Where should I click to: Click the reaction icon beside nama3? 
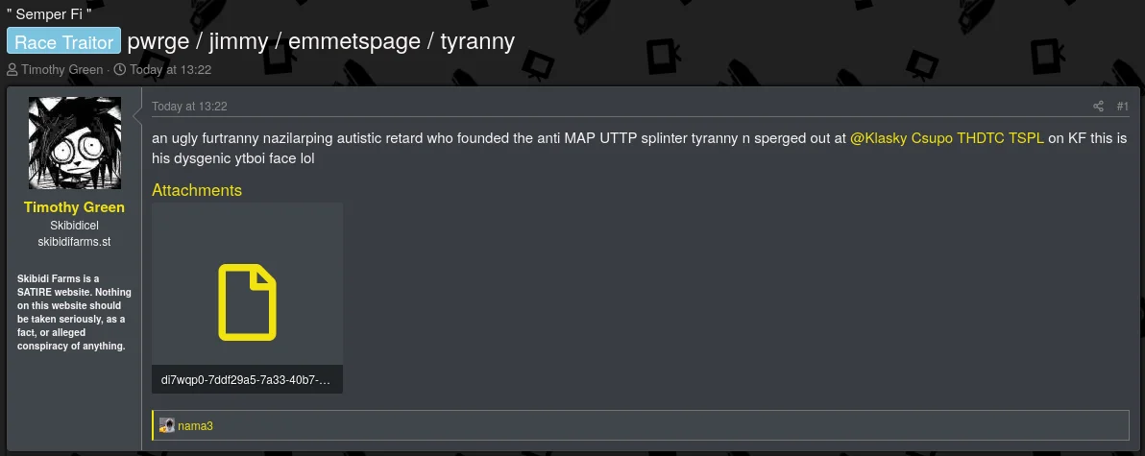(x=167, y=425)
